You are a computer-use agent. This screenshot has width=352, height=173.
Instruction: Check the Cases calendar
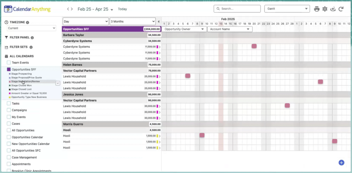9,123
